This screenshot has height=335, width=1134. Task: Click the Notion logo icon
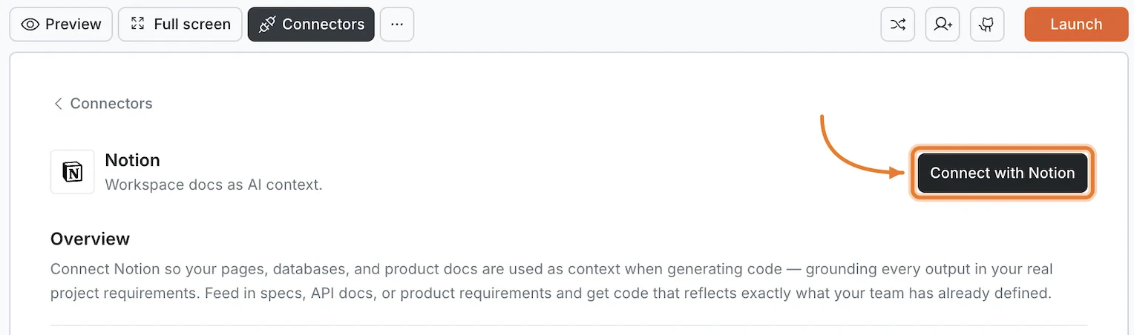point(73,172)
